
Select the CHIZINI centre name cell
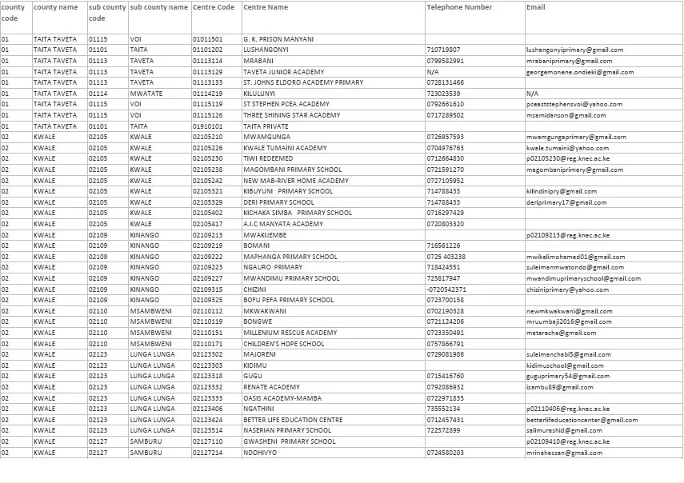(x=254, y=289)
